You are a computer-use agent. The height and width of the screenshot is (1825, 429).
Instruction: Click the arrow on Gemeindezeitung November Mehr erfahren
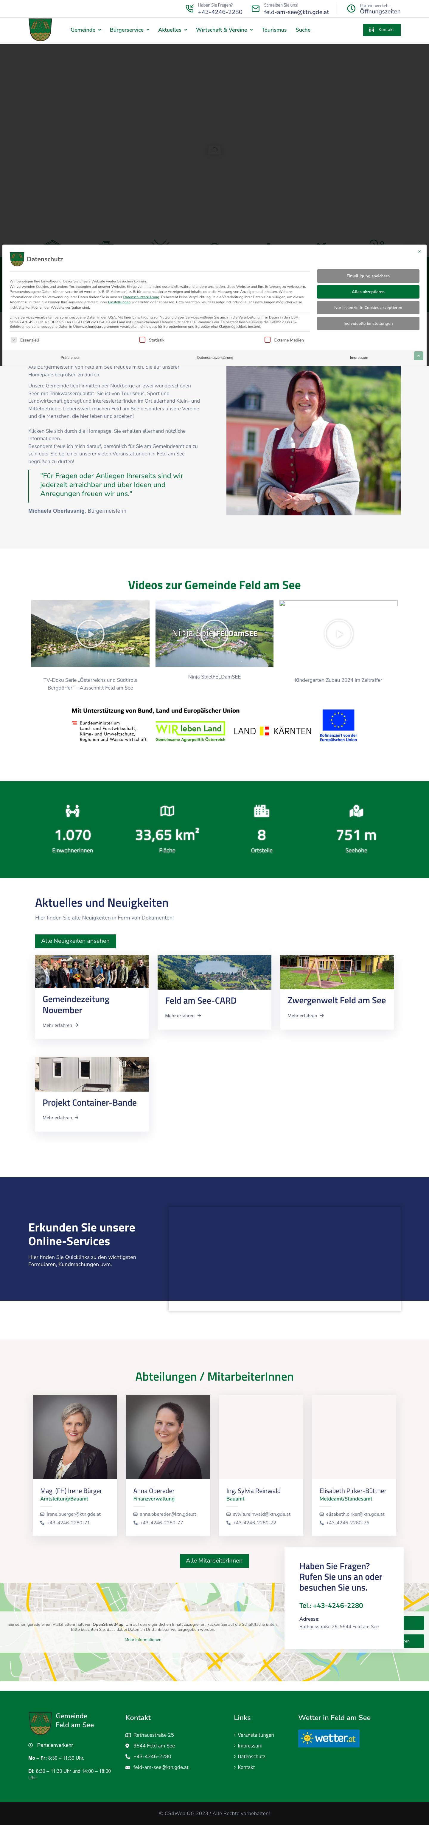tap(77, 1025)
